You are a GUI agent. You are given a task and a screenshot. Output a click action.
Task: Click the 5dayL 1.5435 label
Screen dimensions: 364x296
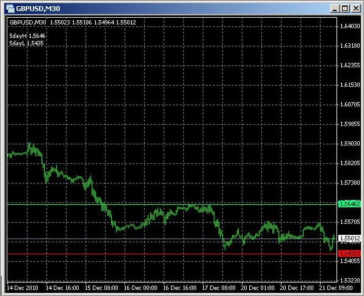tap(26, 43)
